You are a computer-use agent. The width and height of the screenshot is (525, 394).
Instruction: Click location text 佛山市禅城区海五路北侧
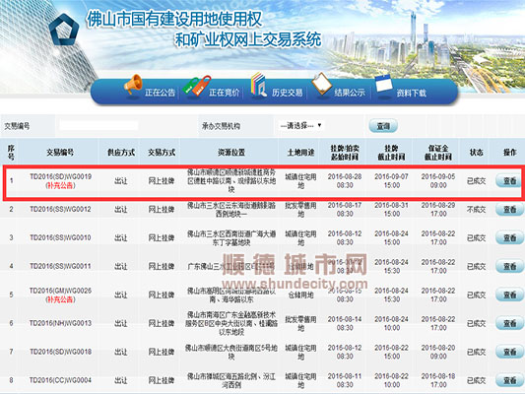[x=231, y=380]
